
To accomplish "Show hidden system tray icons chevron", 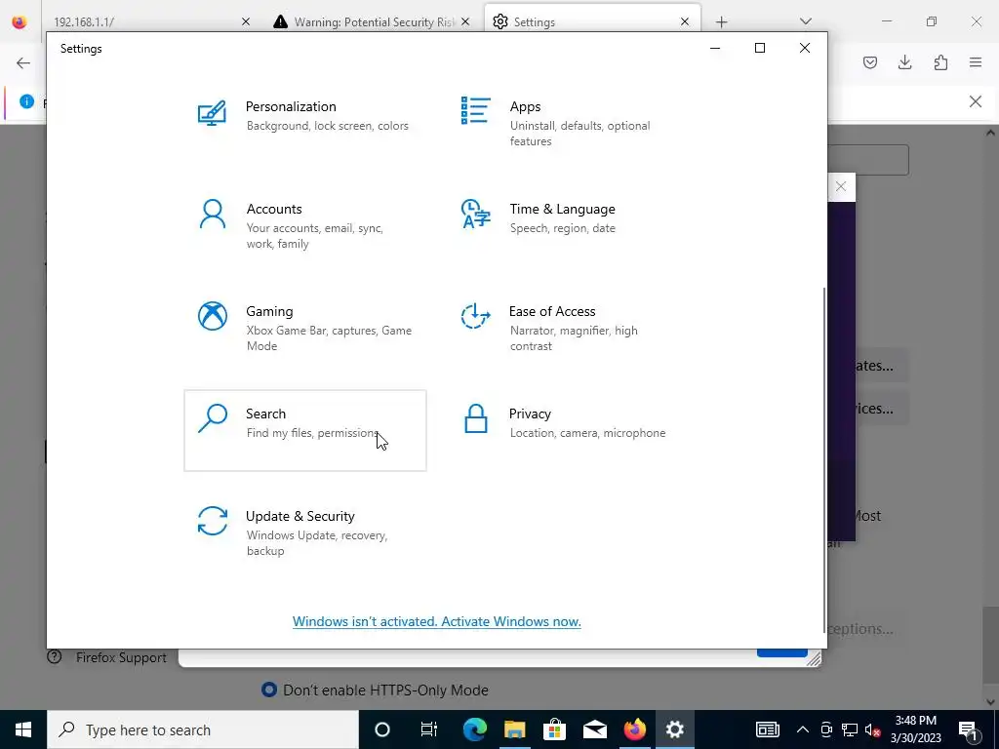I will pyautogui.click(x=803, y=729).
